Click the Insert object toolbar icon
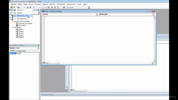 click(x=14, y=7)
